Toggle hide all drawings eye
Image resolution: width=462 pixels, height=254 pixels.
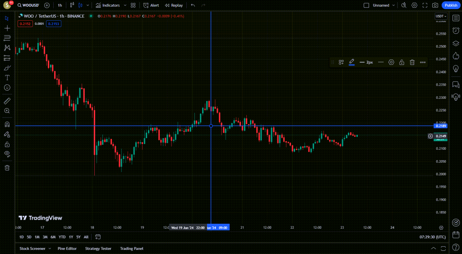(x=7, y=154)
